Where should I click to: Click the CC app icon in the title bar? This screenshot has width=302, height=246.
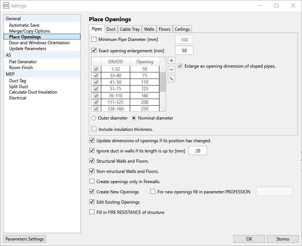point(6,5)
